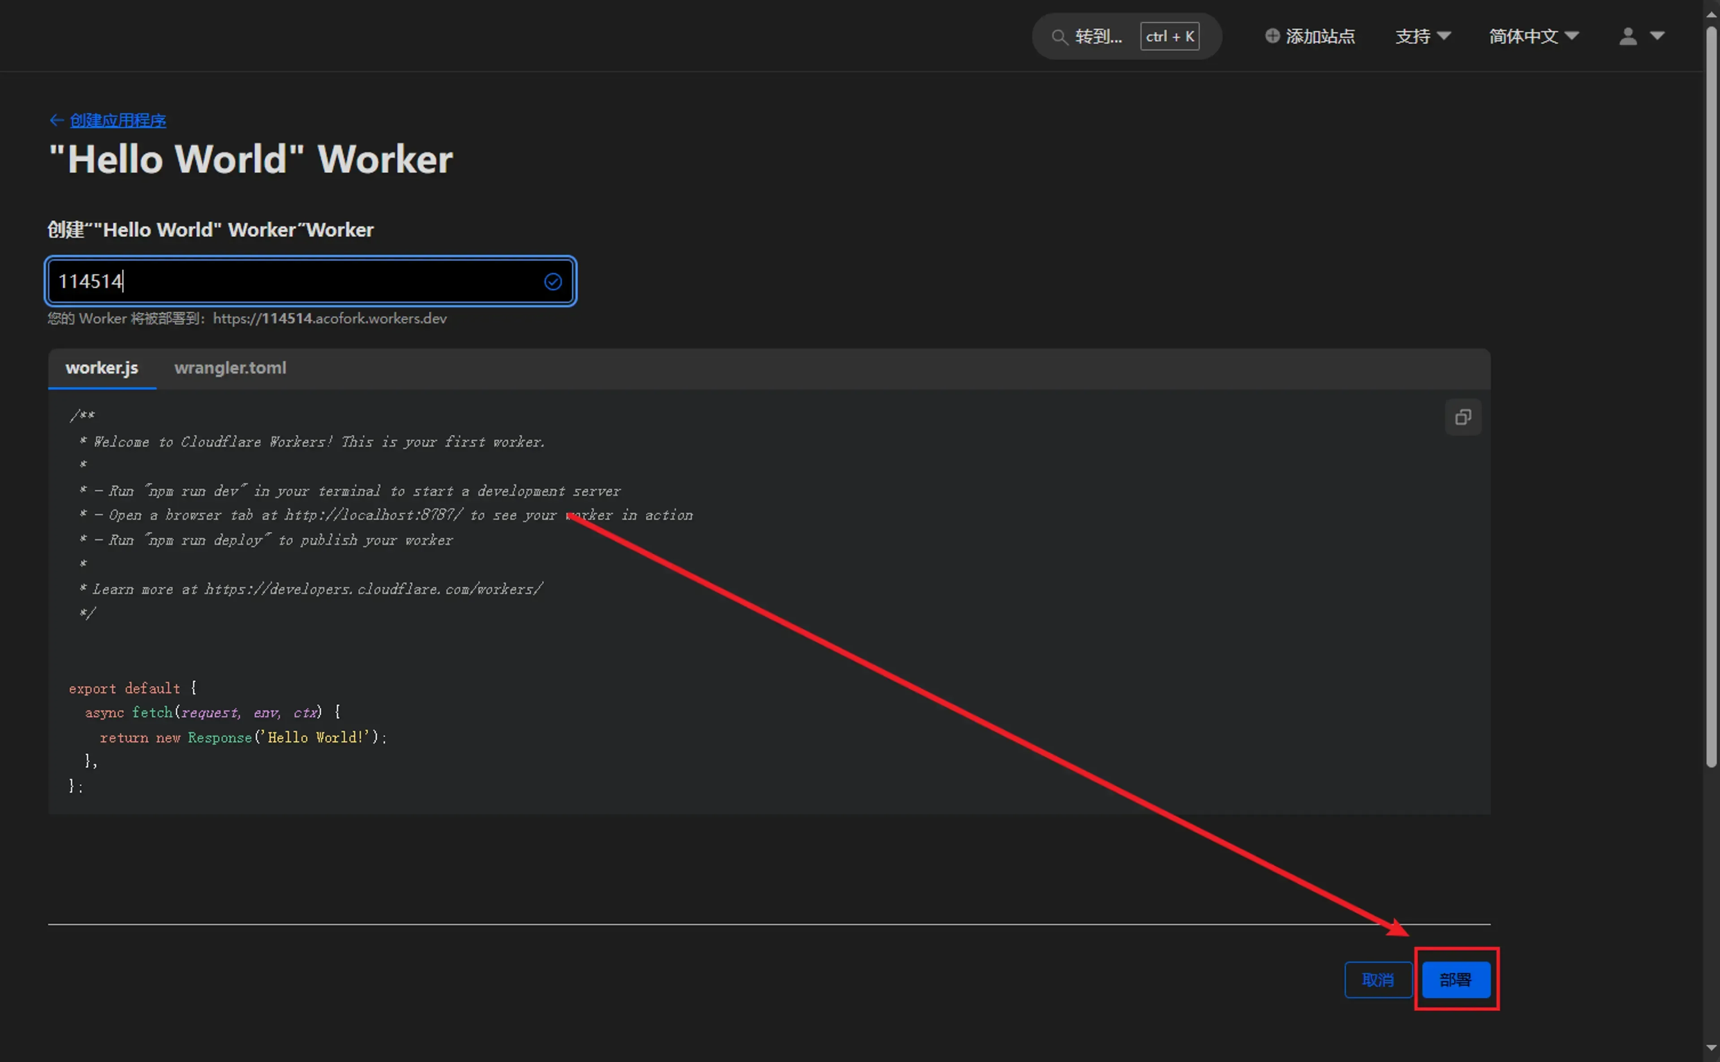Open the 简体中文 language dropdown
This screenshot has width=1720, height=1062.
[1533, 36]
